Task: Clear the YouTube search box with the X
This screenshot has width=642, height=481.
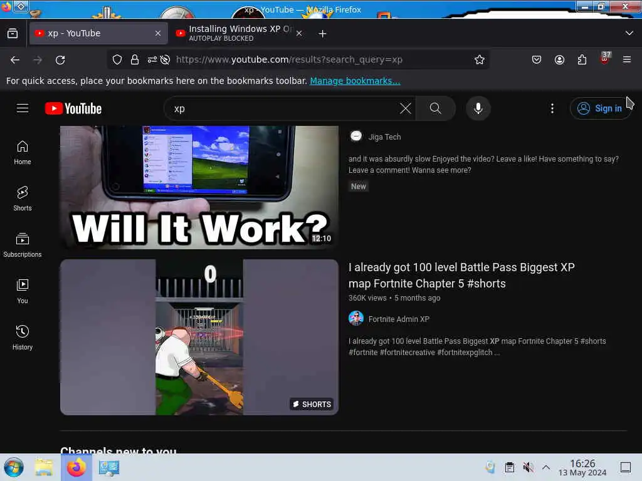Action: point(406,108)
